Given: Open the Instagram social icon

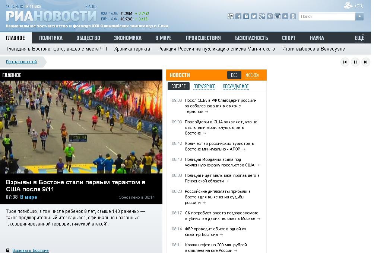Looking at the screenshot, I should pos(278,16).
